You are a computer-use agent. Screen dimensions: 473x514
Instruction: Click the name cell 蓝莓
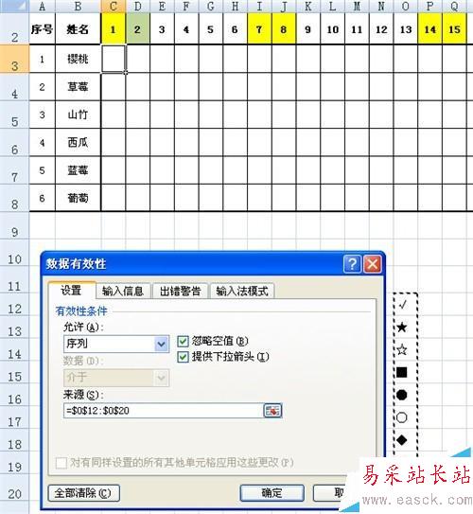[78, 170]
